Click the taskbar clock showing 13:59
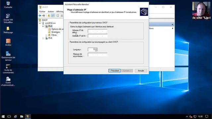The width and height of the screenshot is (212, 119). (200, 116)
